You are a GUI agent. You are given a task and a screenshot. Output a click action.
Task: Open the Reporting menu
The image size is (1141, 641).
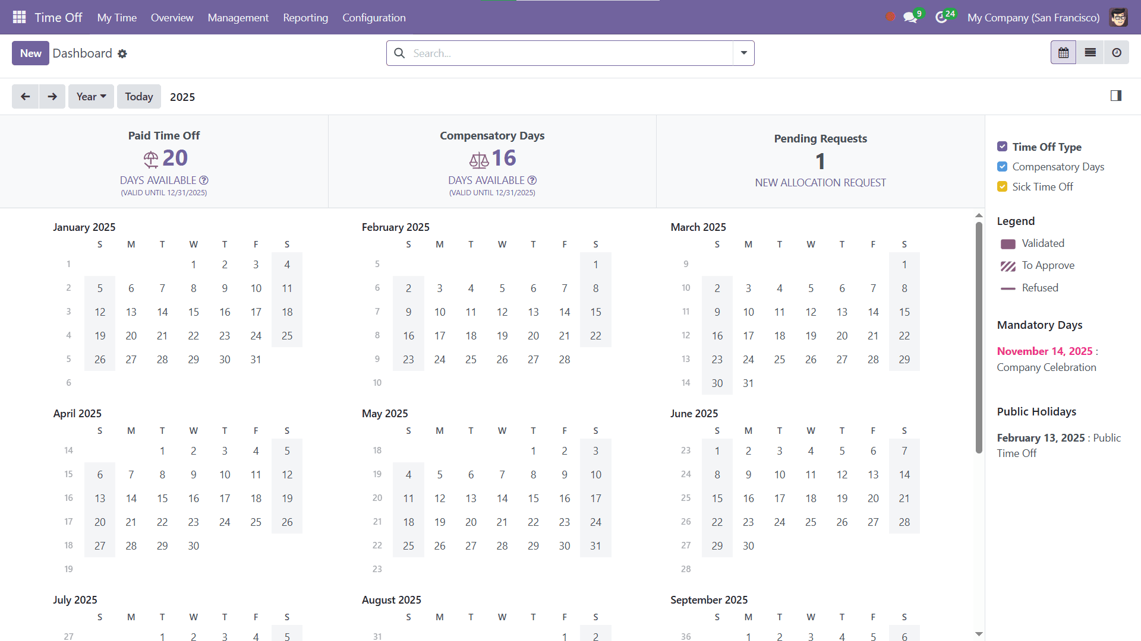pyautogui.click(x=305, y=17)
